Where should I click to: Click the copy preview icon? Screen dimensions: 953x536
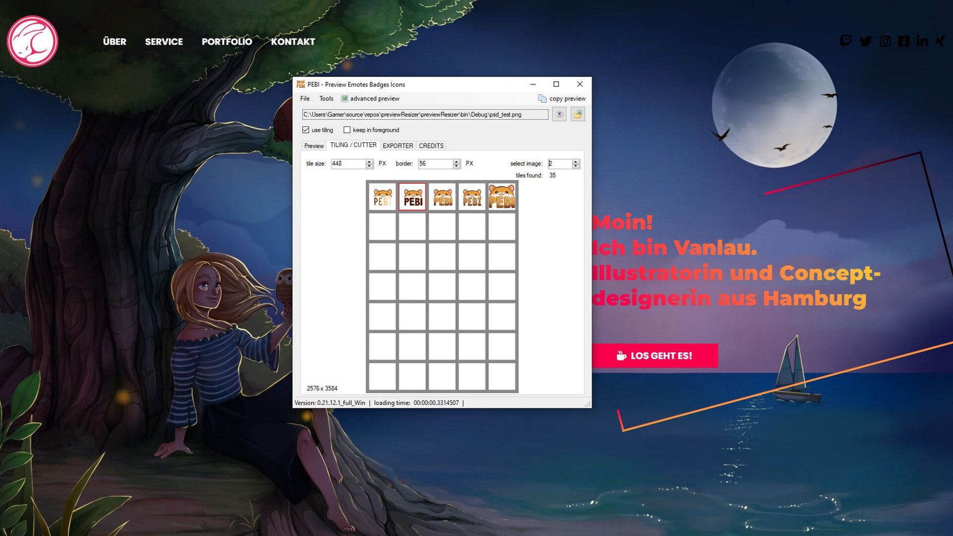click(x=542, y=98)
